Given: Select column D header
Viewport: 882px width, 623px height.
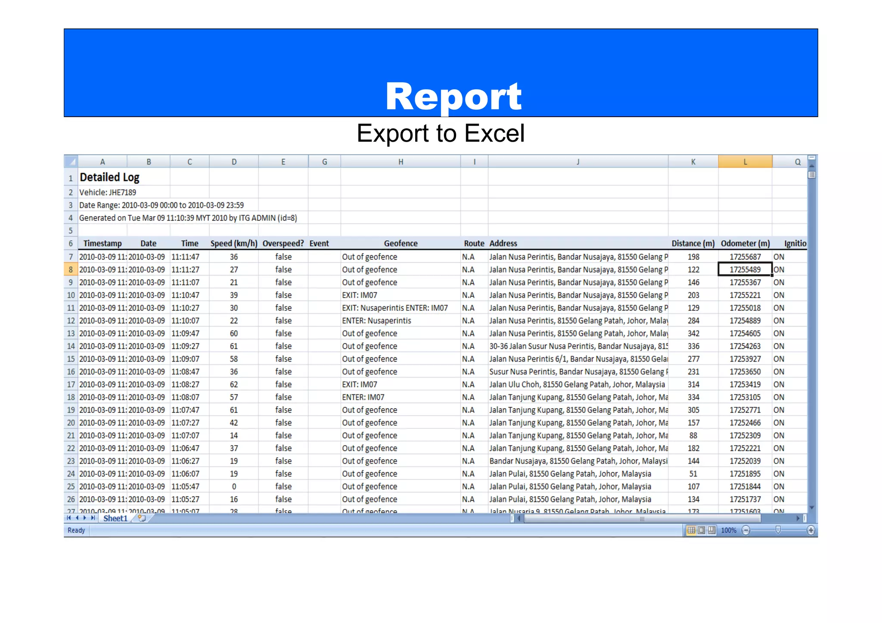Looking at the screenshot, I should click(234, 162).
